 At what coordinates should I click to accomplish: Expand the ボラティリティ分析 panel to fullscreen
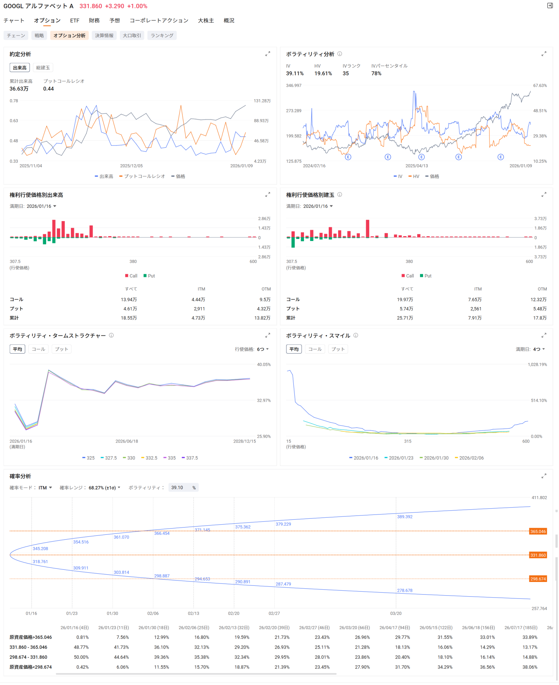click(544, 54)
